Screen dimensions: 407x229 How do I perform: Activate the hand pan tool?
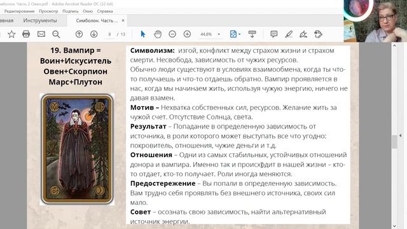pyautogui.click(x=158, y=34)
